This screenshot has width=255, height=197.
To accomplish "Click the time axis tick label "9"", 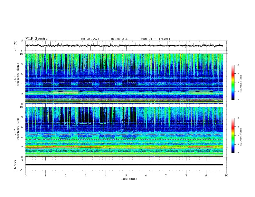I will pos(206,175).
